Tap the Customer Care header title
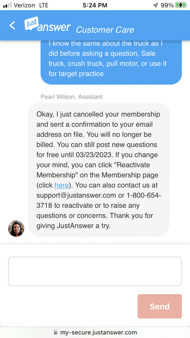Screen dimensions: 190x338 pos(105,30)
